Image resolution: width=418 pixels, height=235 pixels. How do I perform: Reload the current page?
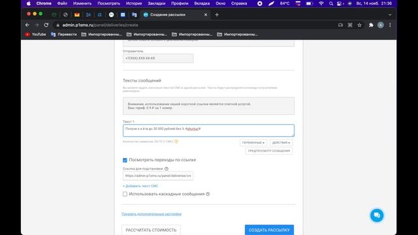pos(46,25)
